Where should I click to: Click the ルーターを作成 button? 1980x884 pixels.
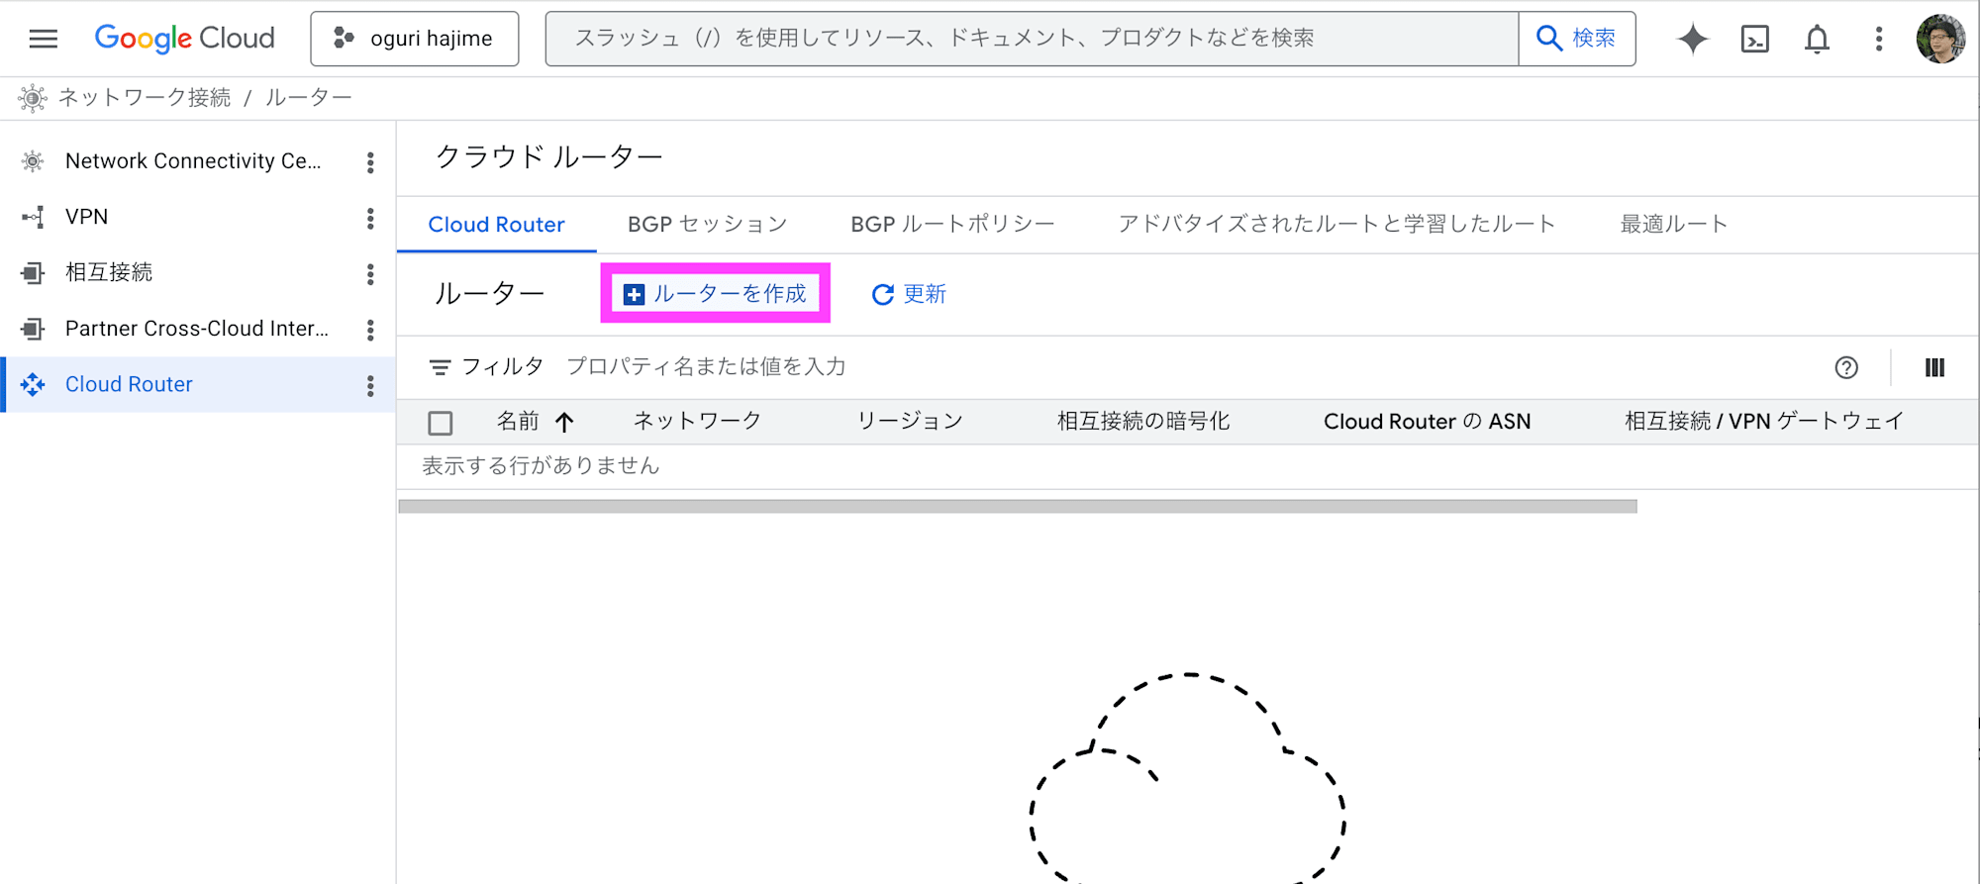coord(715,294)
